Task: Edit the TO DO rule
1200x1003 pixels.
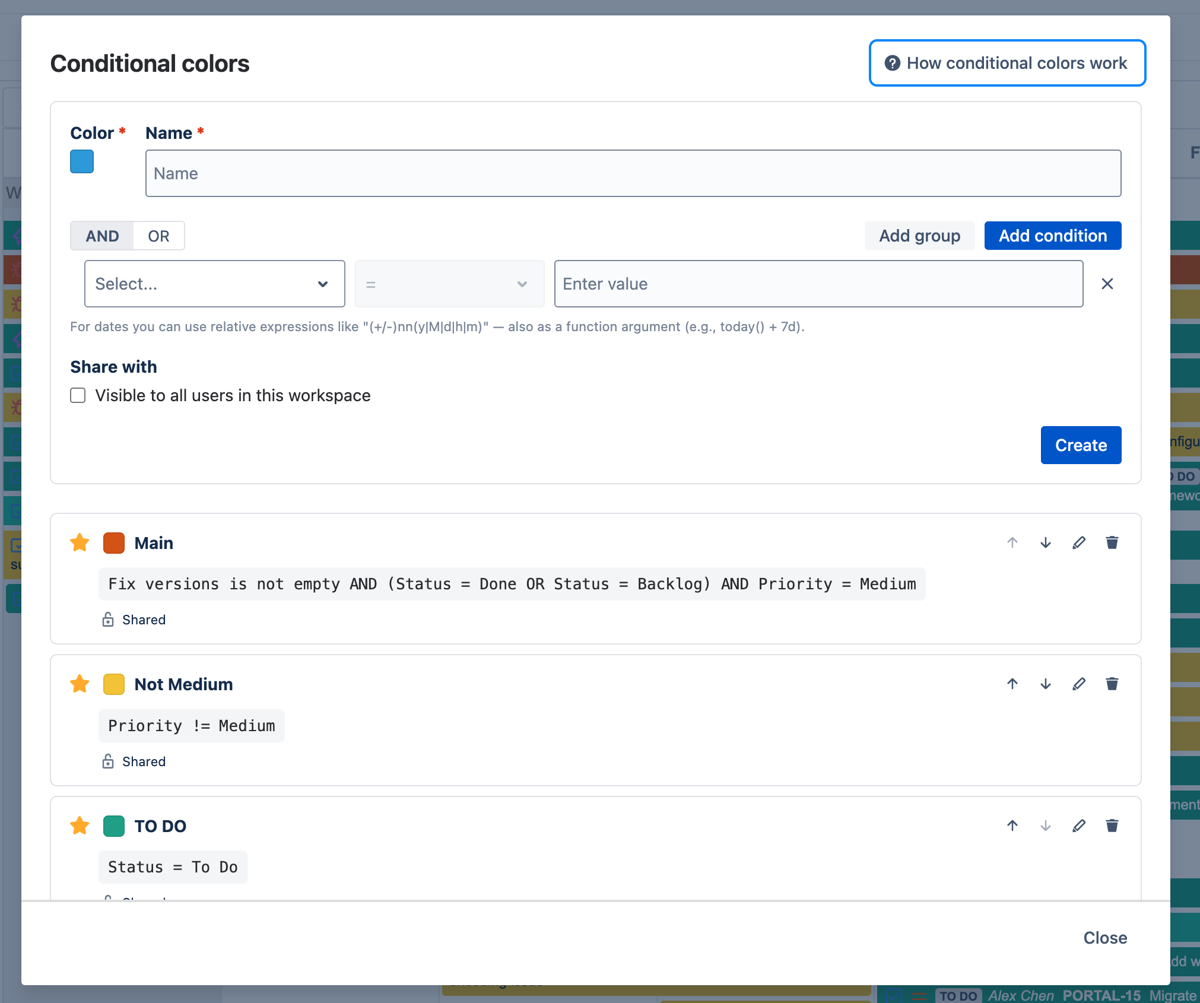Action: 1079,826
